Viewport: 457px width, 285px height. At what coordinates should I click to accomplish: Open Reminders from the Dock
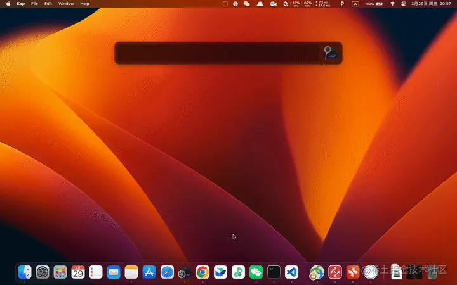(x=96, y=272)
